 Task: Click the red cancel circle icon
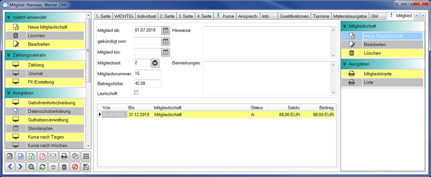click(x=75, y=167)
